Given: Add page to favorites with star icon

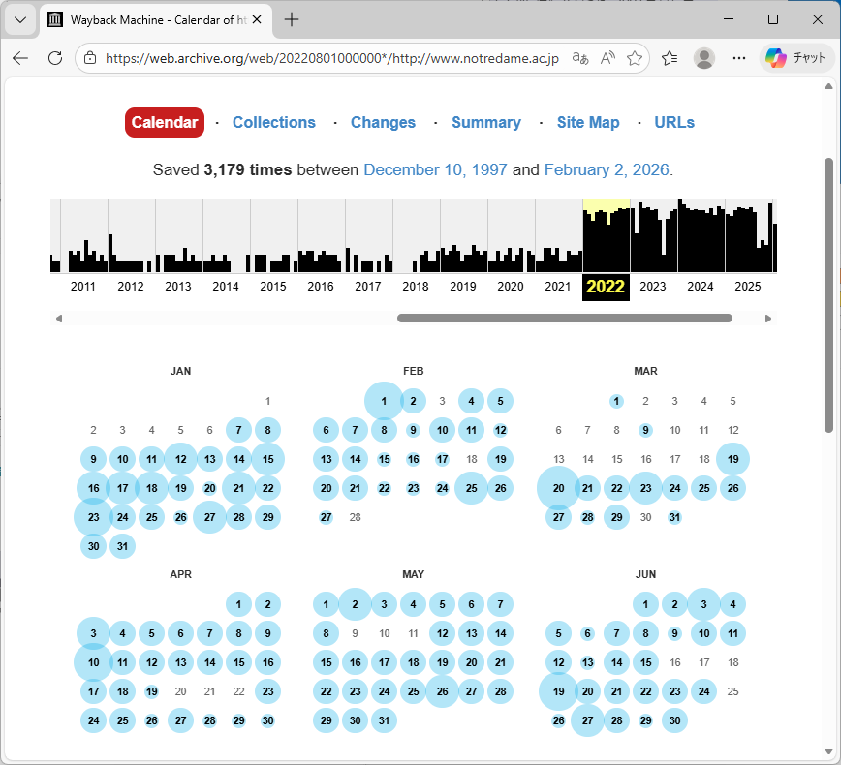Looking at the screenshot, I should pos(635,58).
